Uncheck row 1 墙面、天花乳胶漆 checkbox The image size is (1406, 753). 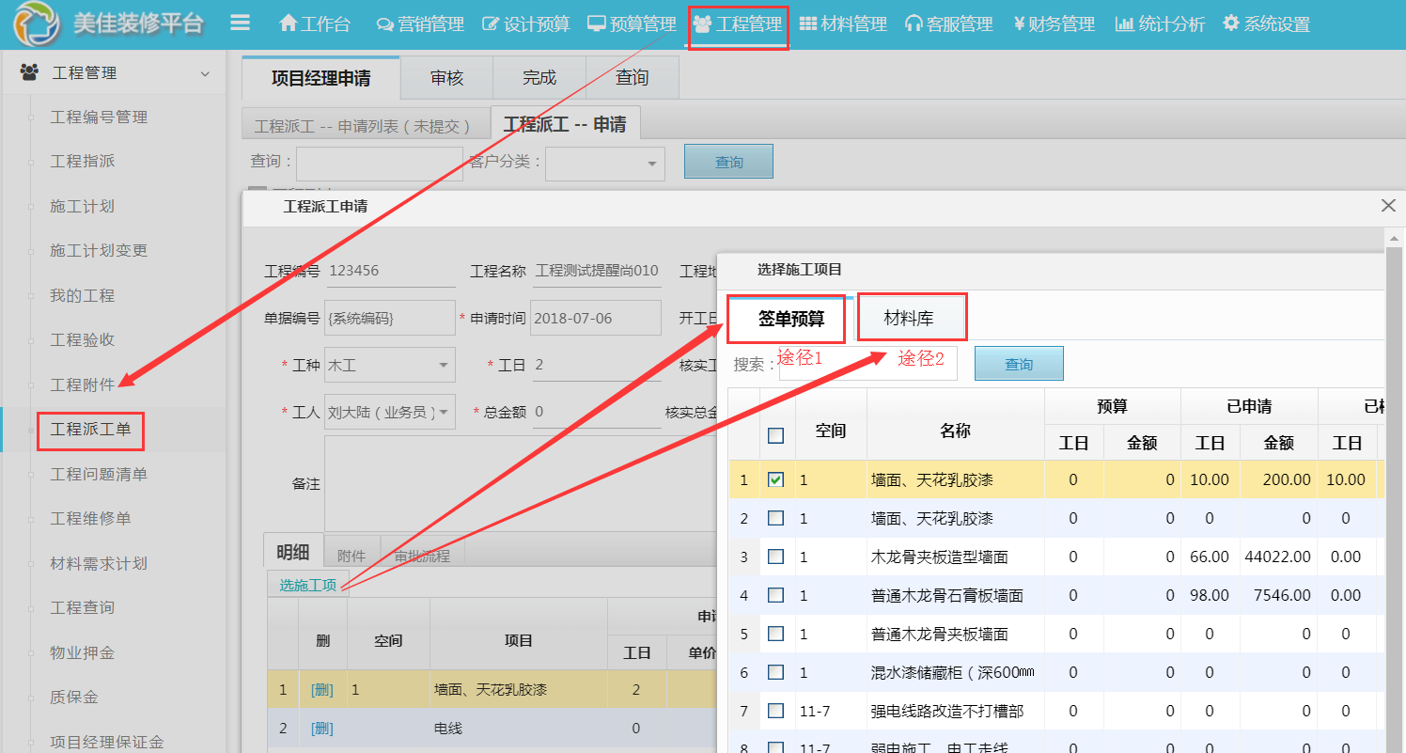point(775,479)
